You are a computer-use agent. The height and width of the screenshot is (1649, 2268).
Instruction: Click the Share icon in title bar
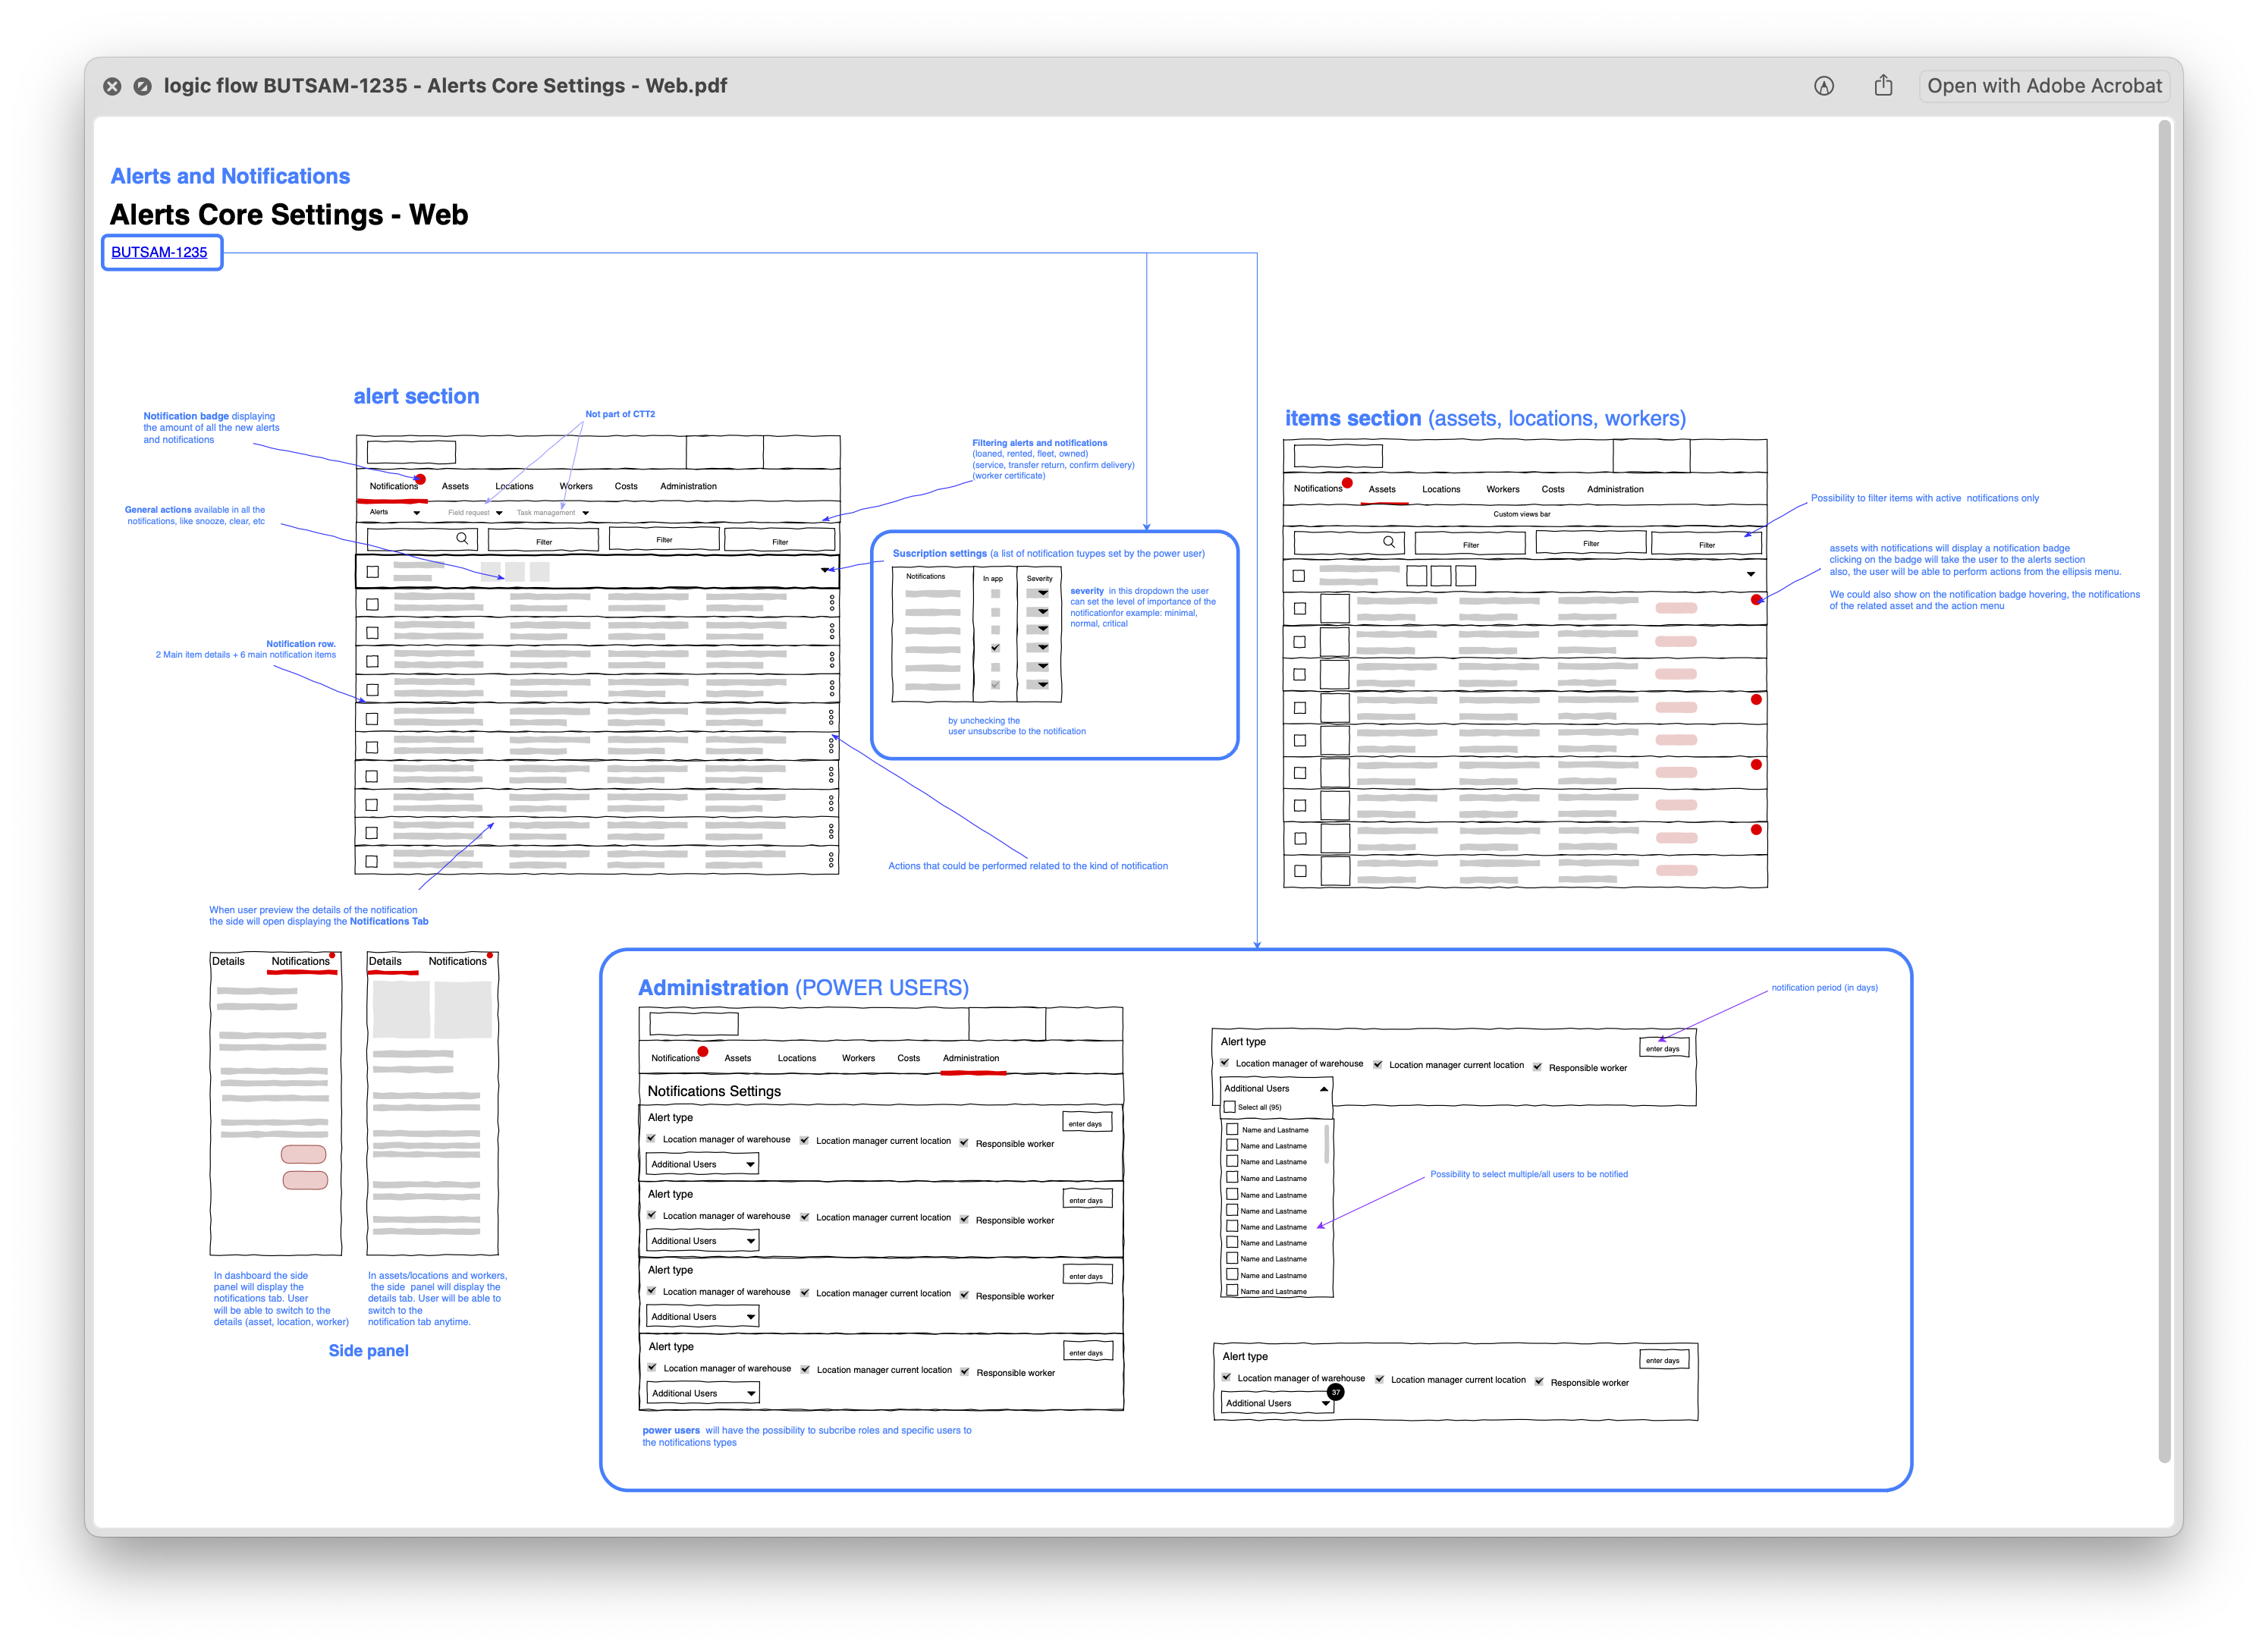point(1883,86)
